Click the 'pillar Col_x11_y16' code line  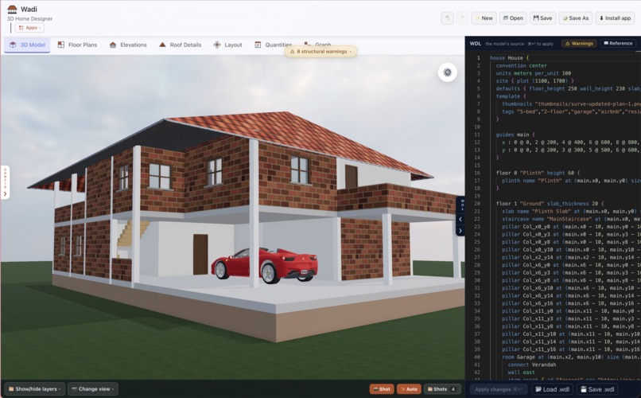571,349
